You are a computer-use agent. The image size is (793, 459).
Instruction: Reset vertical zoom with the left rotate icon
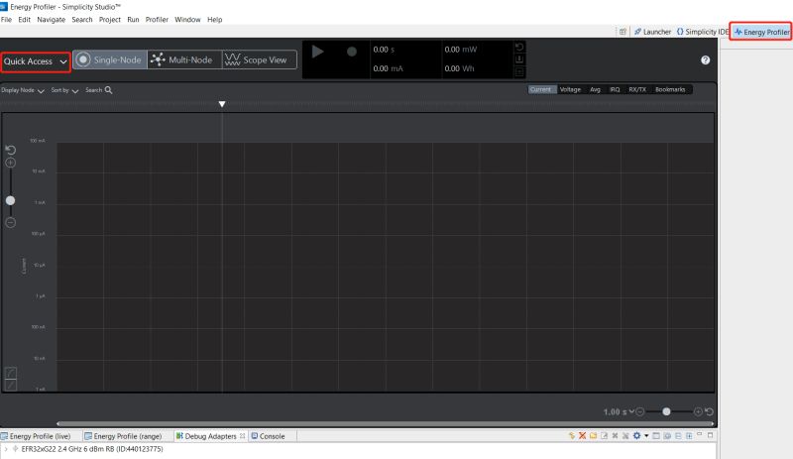[11, 150]
